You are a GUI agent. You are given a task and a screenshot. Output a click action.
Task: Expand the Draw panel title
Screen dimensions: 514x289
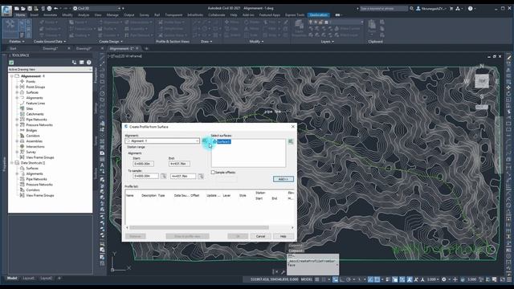[206, 42]
